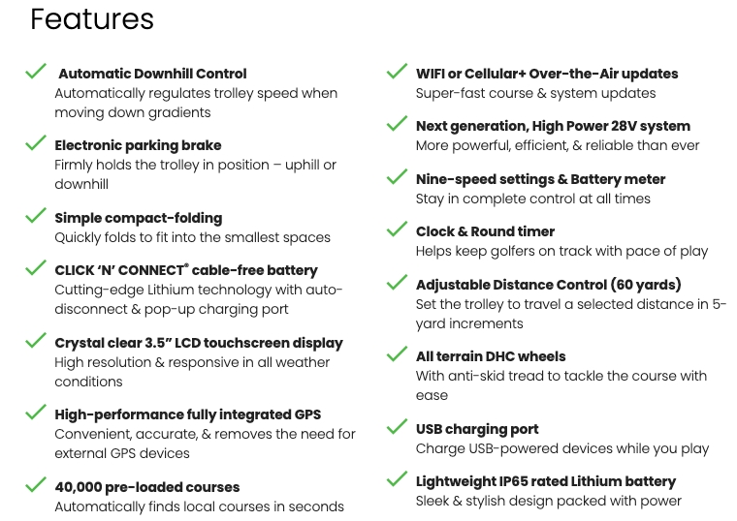The image size is (737, 521).
Task: Click the check icon for CLICK 'N' CONNECT battery
Action: 36,268
